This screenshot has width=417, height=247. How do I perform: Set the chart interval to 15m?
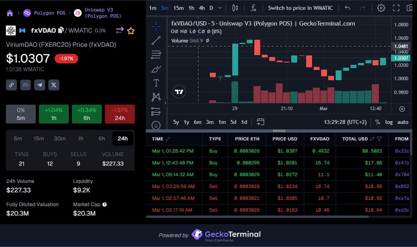tap(178, 8)
